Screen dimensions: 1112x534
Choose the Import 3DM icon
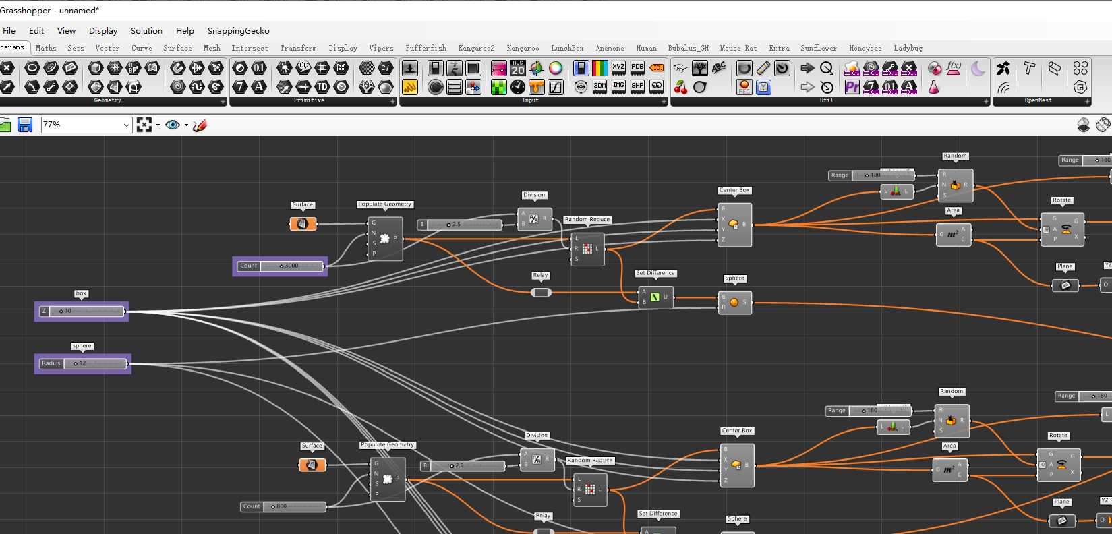599,86
